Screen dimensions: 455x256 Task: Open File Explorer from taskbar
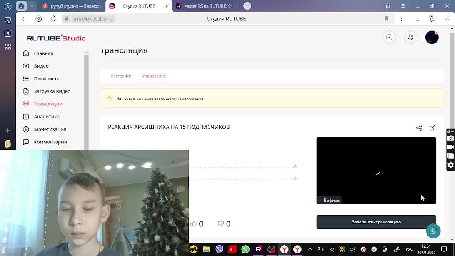(x=206, y=249)
